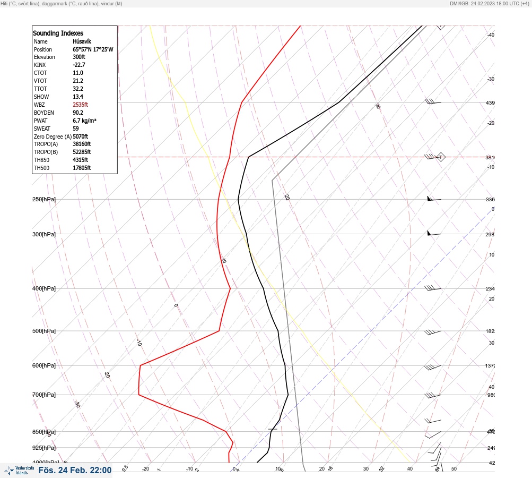Image resolution: width=532 pixels, height=478 pixels.
Task: Click the '500[hPa]' pressure label
Action: pyautogui.click(x=44, y=331)
